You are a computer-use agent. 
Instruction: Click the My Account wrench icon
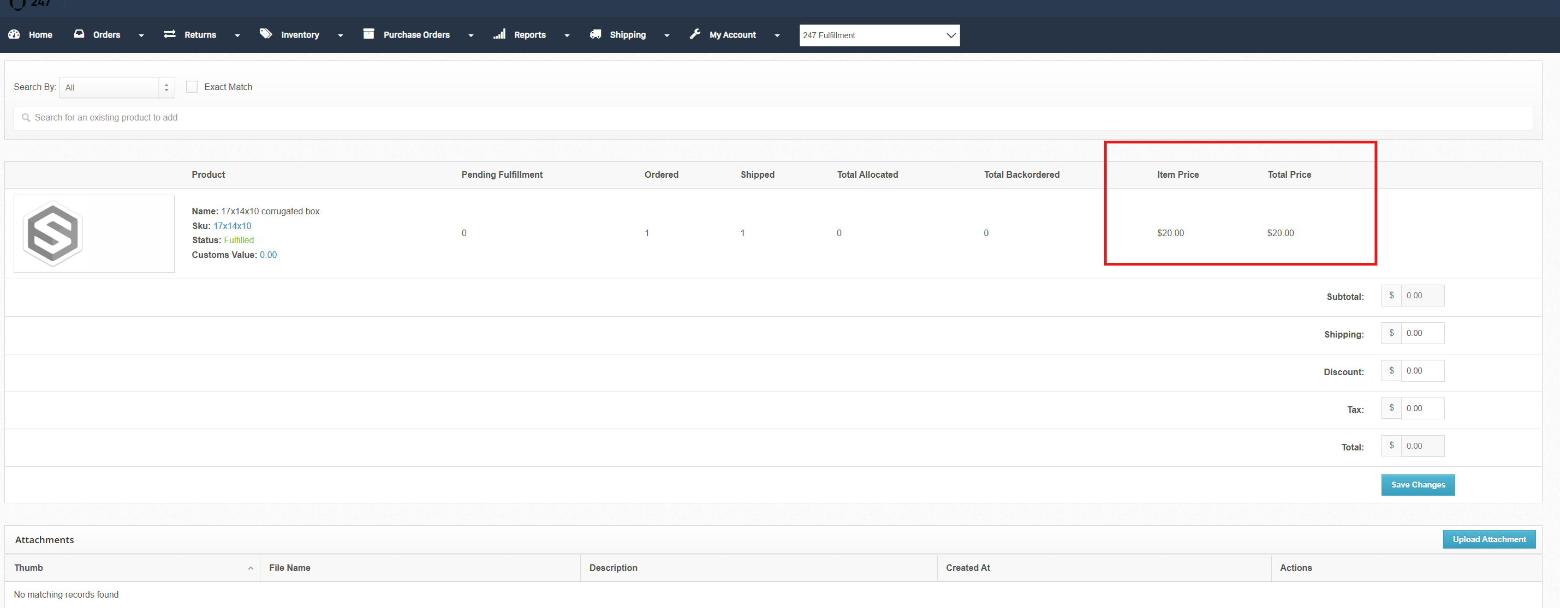(695, 34)
